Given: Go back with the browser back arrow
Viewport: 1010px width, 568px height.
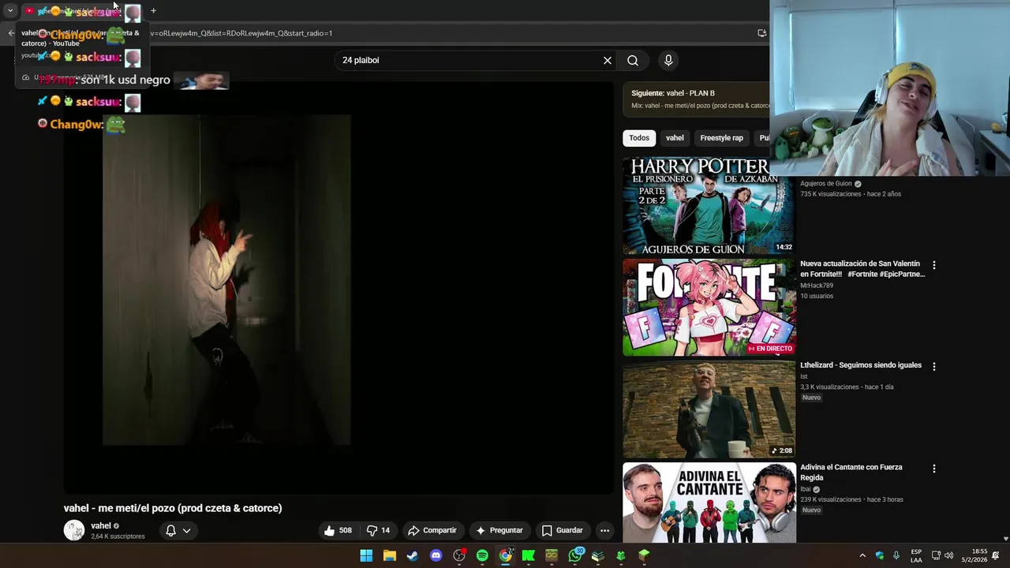Looking at the screenshot, I should [11, 33].
